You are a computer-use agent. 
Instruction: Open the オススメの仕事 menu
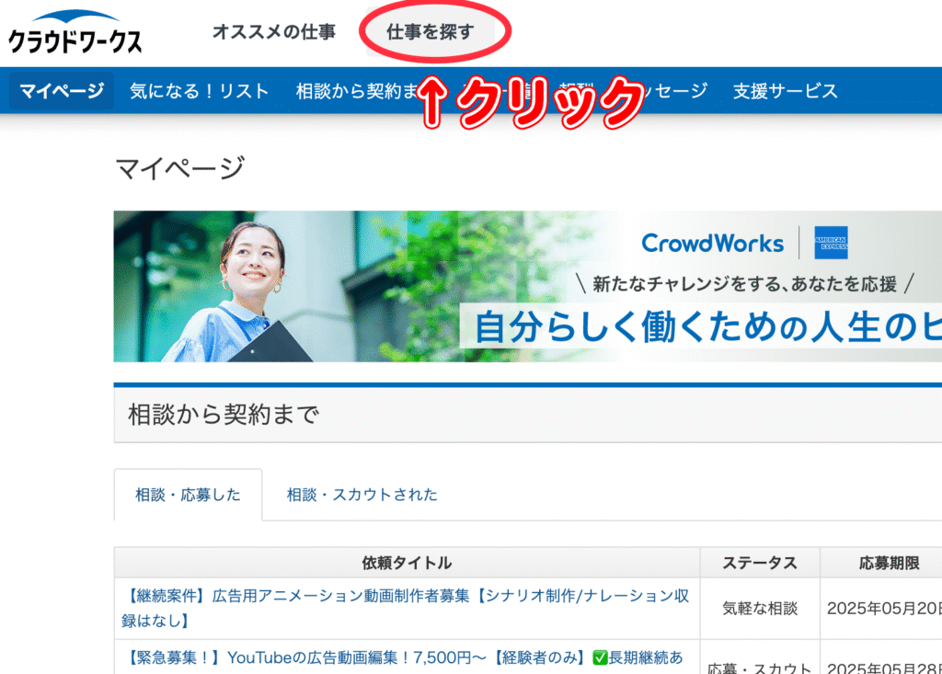coord(274,32)
